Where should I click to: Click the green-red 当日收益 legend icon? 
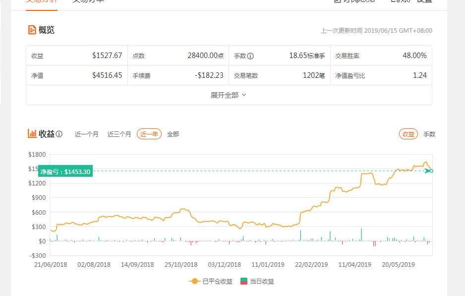[243, 281]
